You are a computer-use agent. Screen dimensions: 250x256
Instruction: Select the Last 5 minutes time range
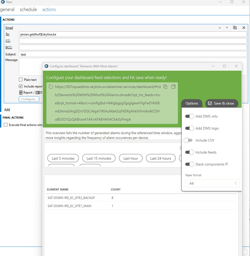(63, 158)
